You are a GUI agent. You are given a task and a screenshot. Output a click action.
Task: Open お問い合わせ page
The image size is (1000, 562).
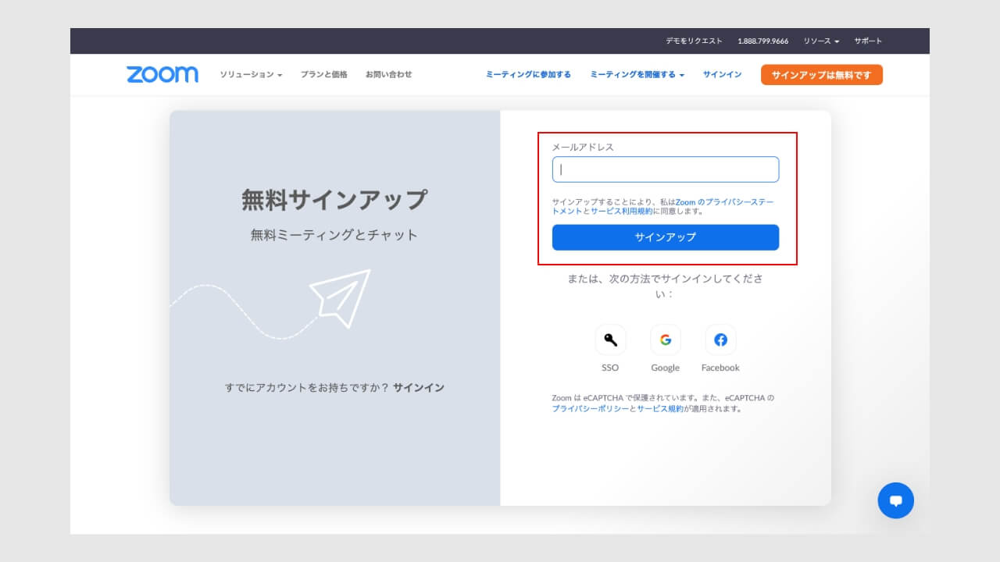coord(389,75)
